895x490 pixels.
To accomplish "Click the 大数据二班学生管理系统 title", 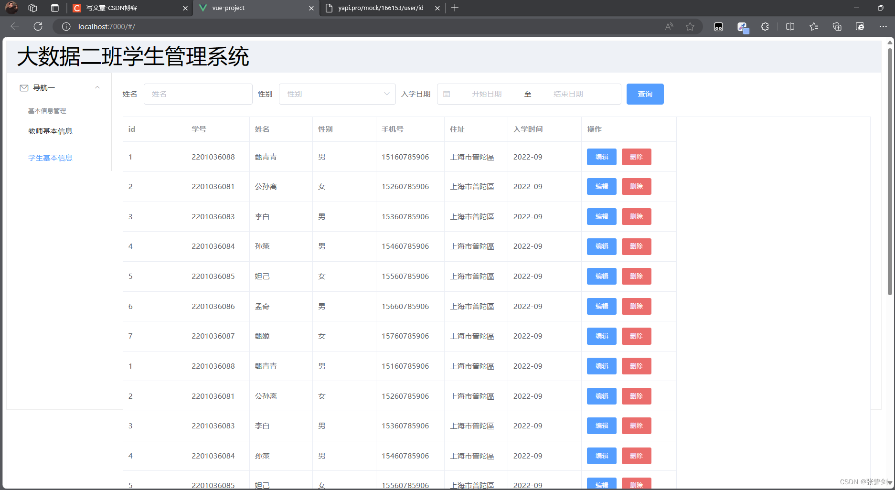I will point(133,56).
